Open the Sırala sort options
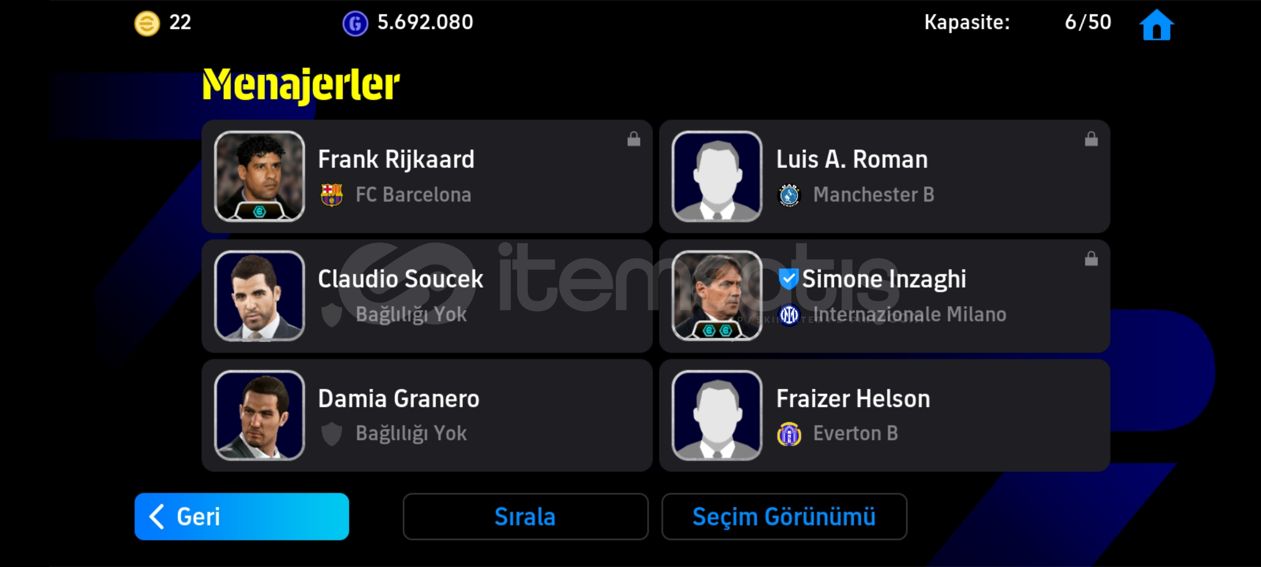This screenshot has width=1261, height=567. point(525,517)
